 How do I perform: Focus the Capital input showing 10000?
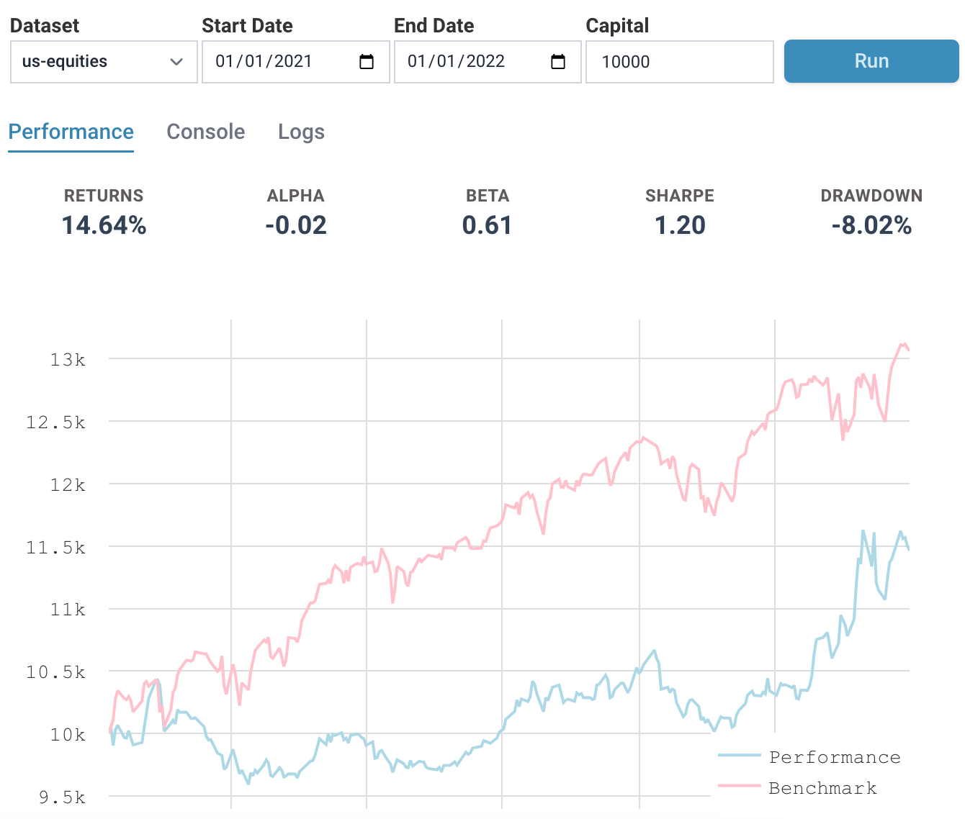click(x=679, y=62)
